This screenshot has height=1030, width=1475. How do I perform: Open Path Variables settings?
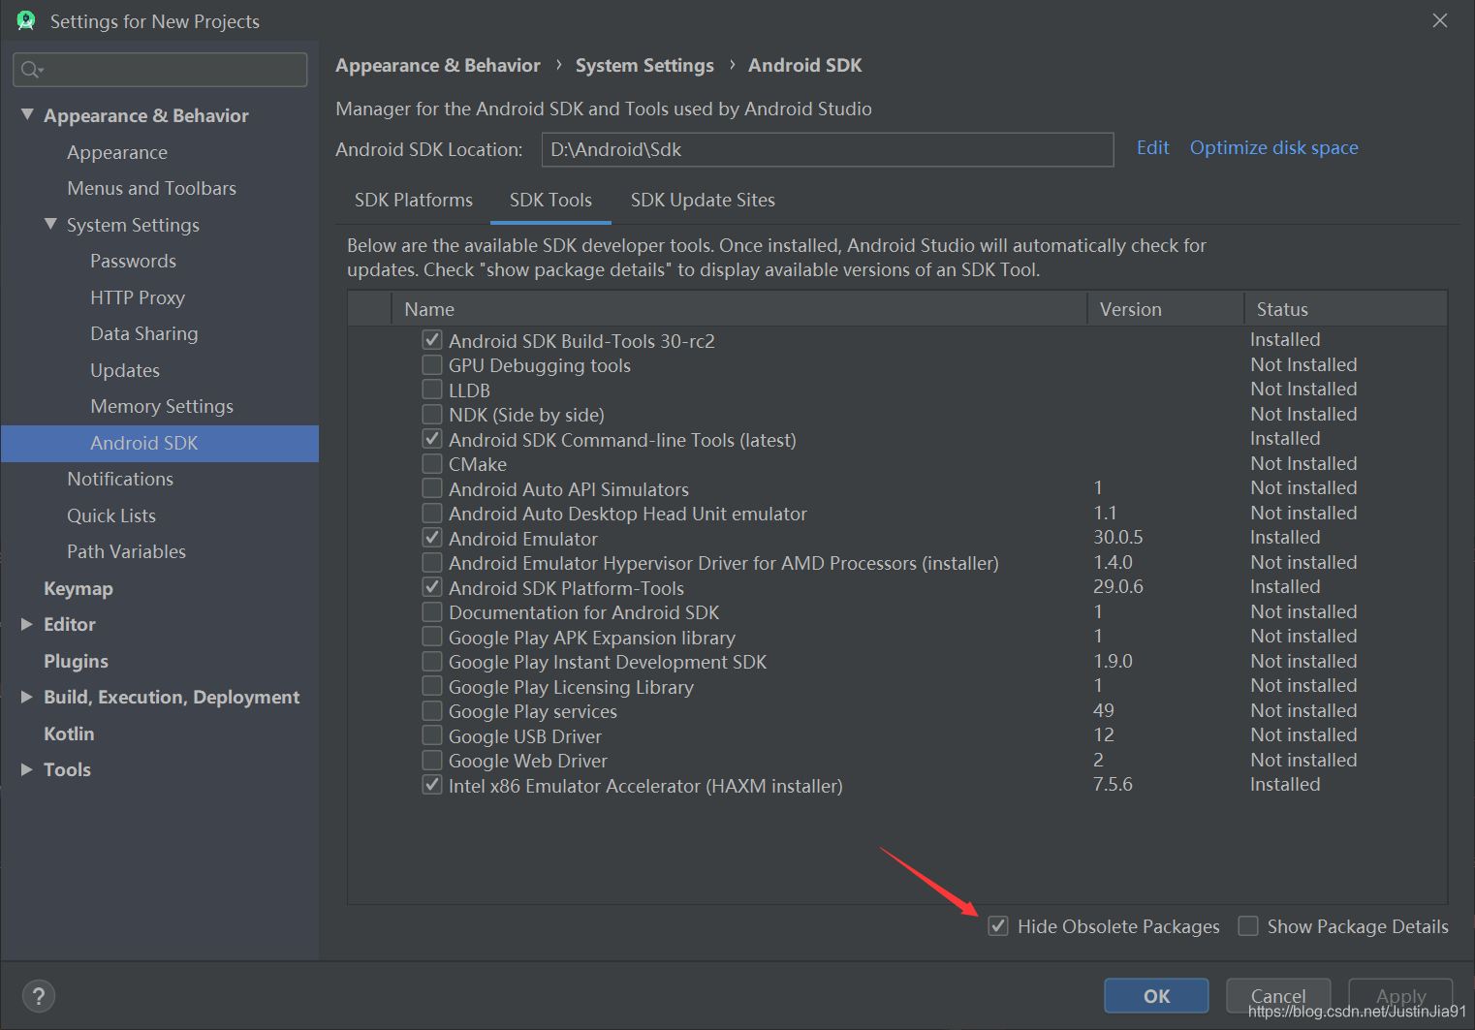[127, 551]
